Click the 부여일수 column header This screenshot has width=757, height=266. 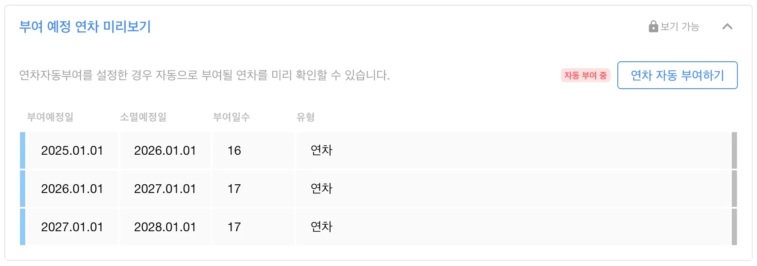231,117
